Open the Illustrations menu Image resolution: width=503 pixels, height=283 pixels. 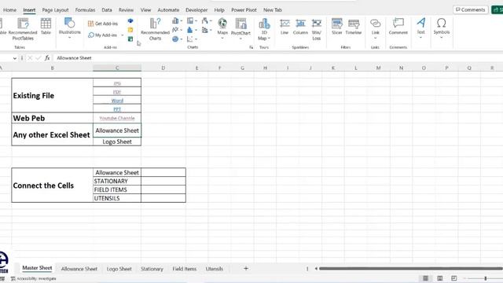(70, 28)
